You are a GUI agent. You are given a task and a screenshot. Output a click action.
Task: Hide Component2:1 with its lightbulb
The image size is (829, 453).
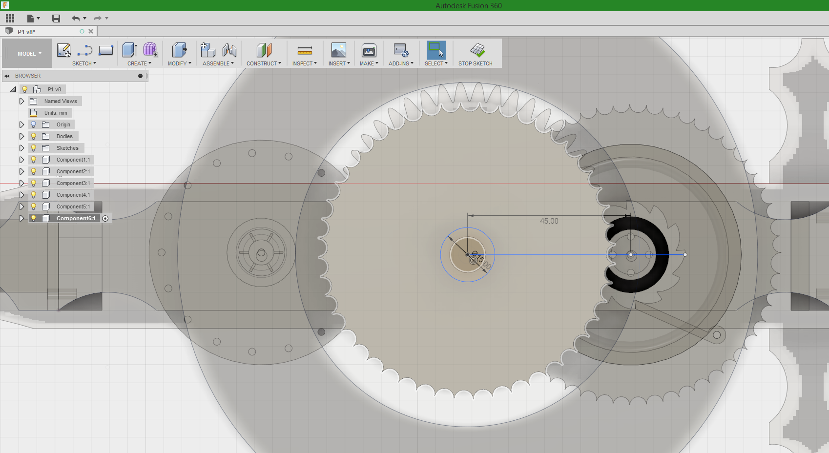coord(34,171)
